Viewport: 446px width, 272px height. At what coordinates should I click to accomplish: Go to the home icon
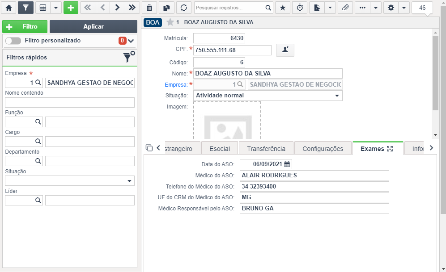click(x=9, y=8)
